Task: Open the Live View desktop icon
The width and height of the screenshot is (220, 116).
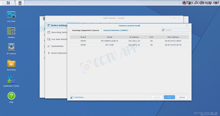Action: [11, 15]
